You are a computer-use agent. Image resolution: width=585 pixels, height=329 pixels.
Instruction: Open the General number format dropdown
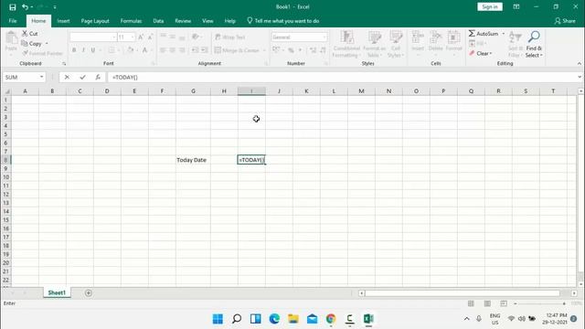pyautogui.click(x=324, y=37)
